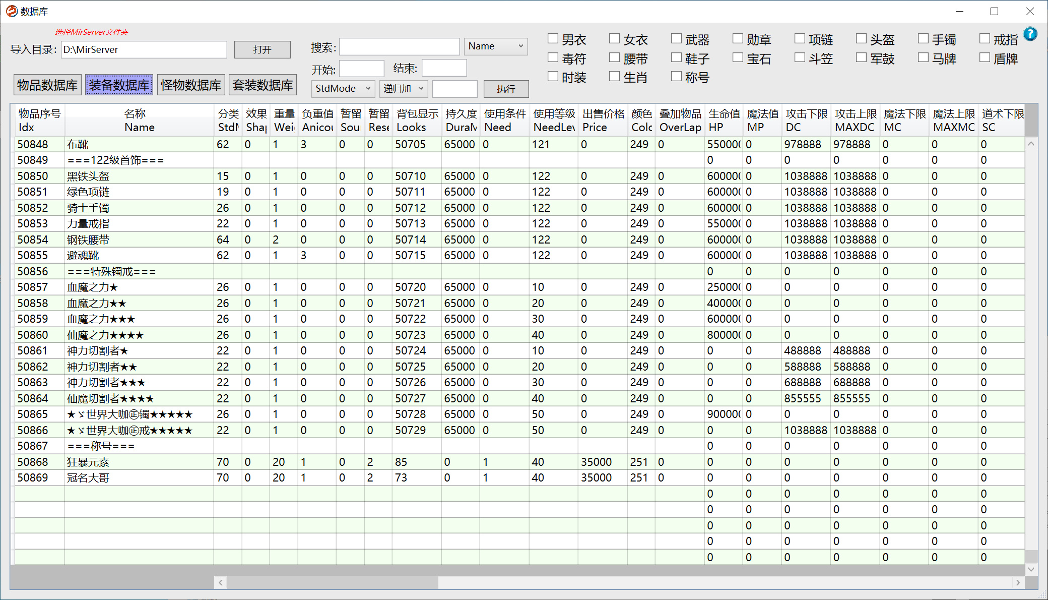Image resolution: width=1048 pixels, height=600 pixels.
Task: Check the 腰带 checkbox
Action: (614, 58)
